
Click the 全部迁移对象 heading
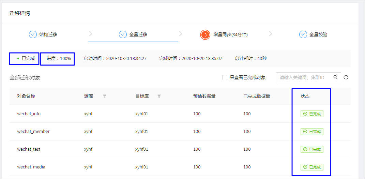25,77
